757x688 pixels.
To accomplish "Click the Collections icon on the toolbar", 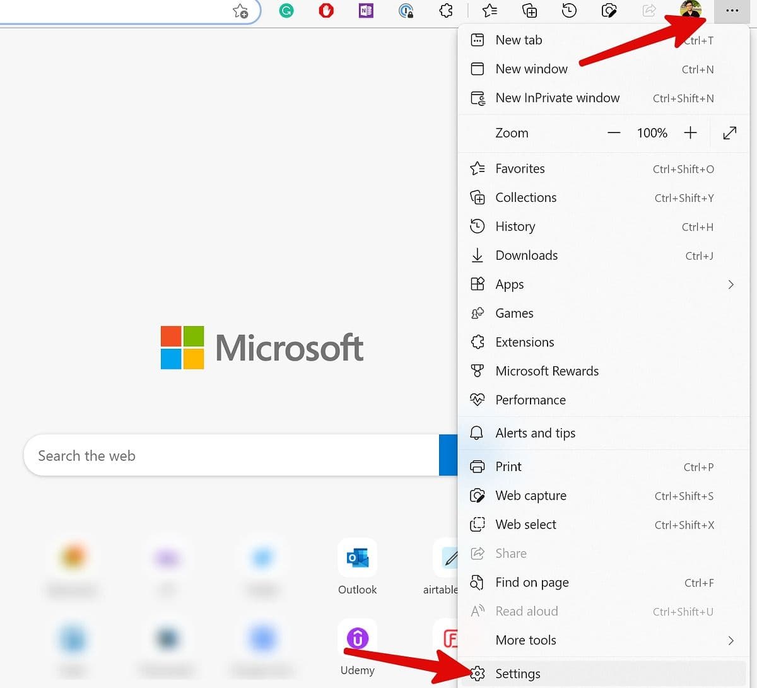I will pos(529,11).
